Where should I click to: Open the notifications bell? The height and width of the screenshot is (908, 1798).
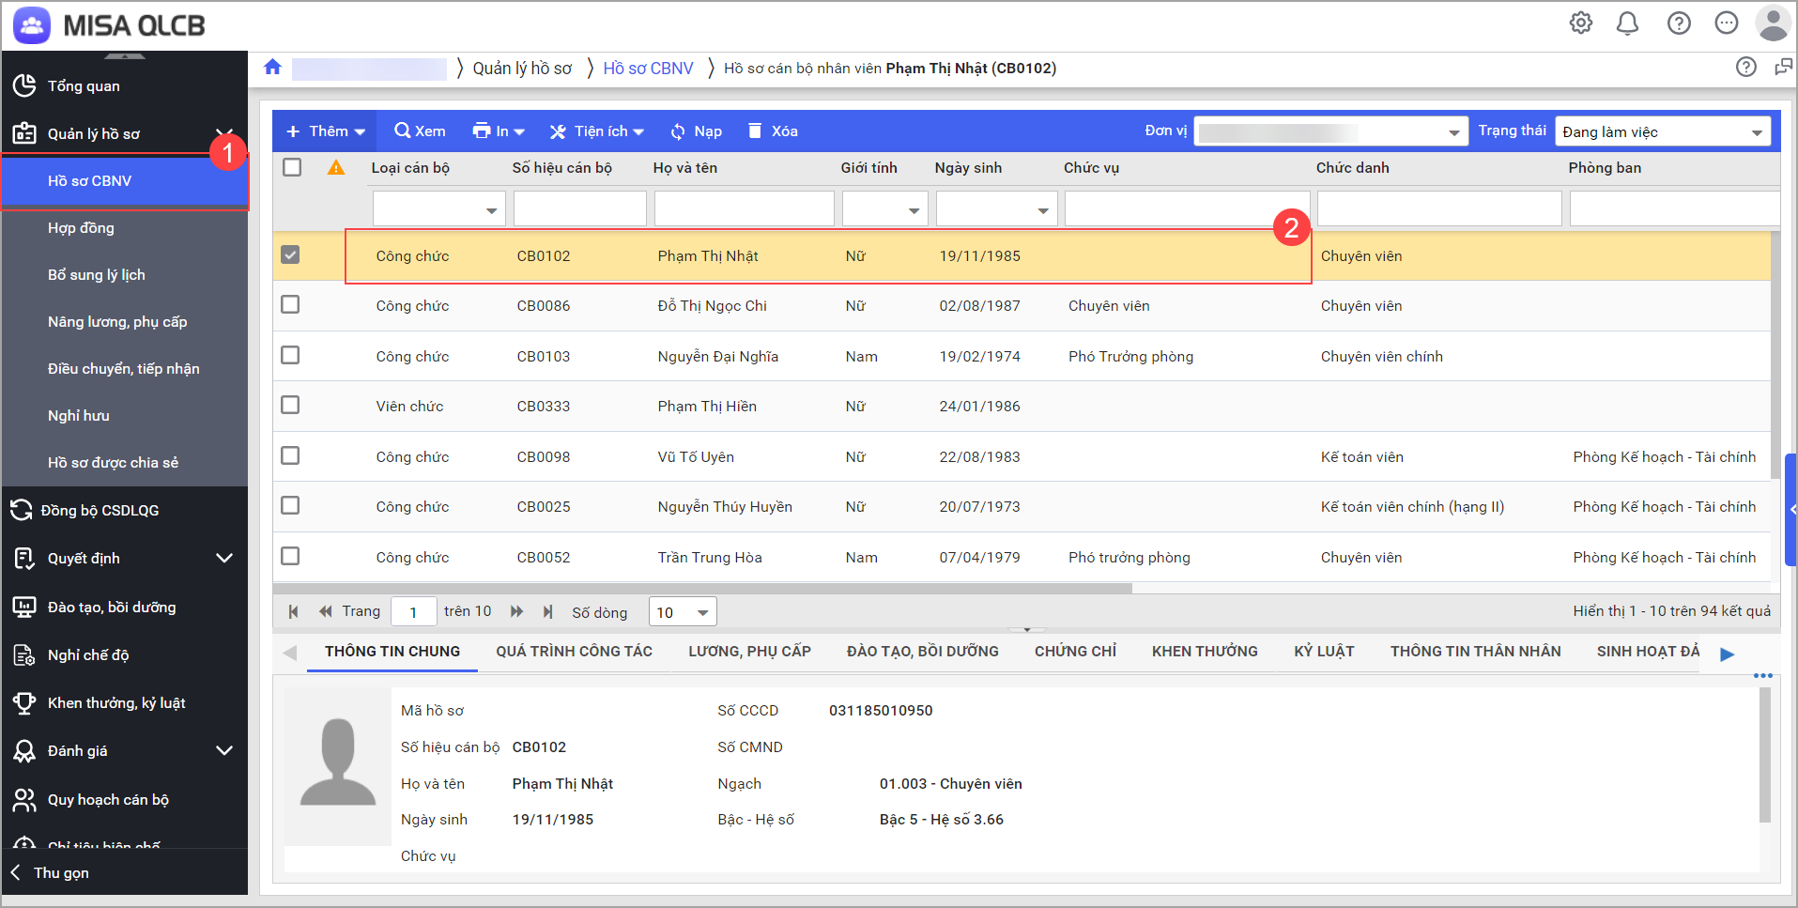[1627, 23]
